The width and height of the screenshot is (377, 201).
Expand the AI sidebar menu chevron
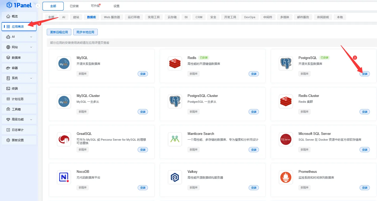(31, 37)
